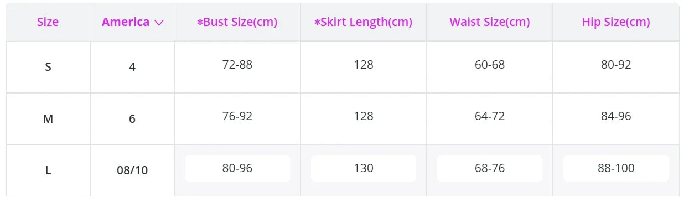Open the America region dropdown arrow

tap(159, 23)
